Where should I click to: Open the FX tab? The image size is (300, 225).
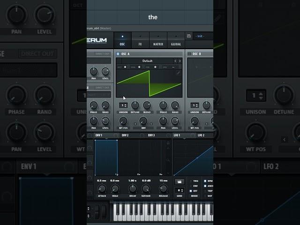[x=140, y=40]
